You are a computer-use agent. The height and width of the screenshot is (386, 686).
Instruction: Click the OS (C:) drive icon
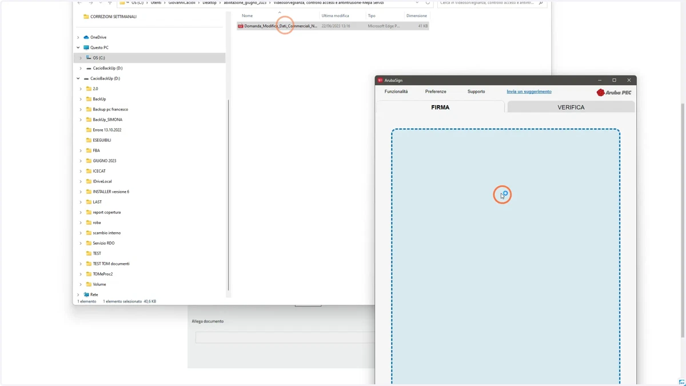pyautogui.click(x=89, y=58)
